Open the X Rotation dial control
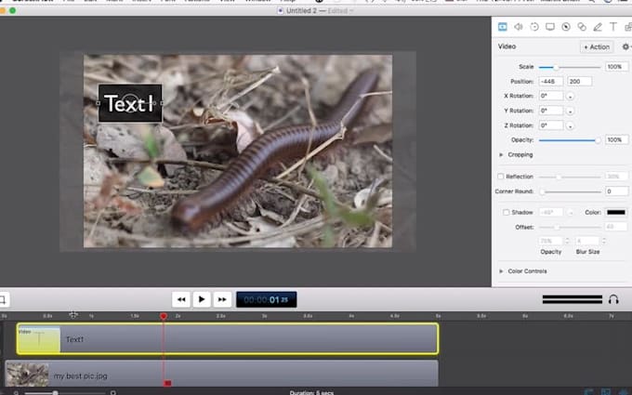The width and height of the screenshot is (632, 395). [x=570, y=97]
